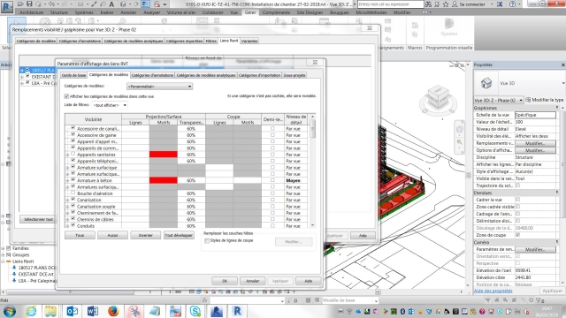The image size is (566, 318).
Task: Click the 'Aucun' button
Action: click(x=112, y=236)
